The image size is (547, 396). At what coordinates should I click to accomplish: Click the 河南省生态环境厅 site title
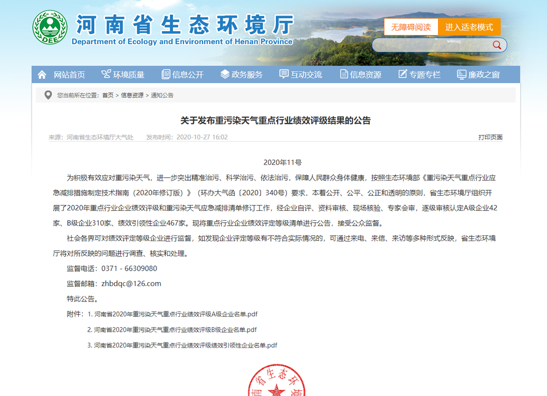[185, 25]
